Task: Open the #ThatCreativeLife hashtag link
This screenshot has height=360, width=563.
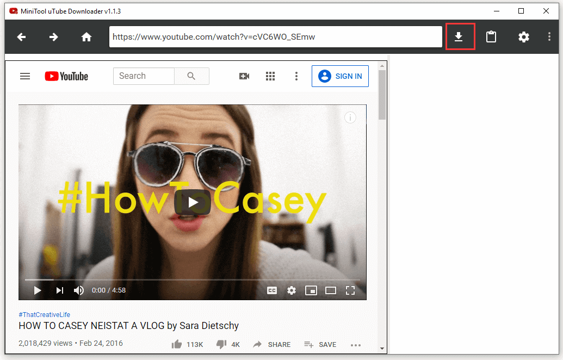Action: [45, 315]
